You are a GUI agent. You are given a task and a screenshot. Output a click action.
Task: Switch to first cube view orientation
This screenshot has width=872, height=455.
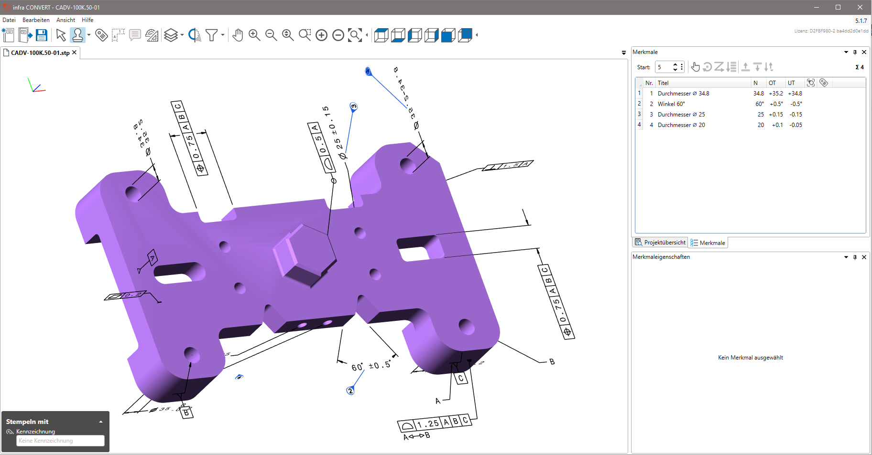(381, 35)
